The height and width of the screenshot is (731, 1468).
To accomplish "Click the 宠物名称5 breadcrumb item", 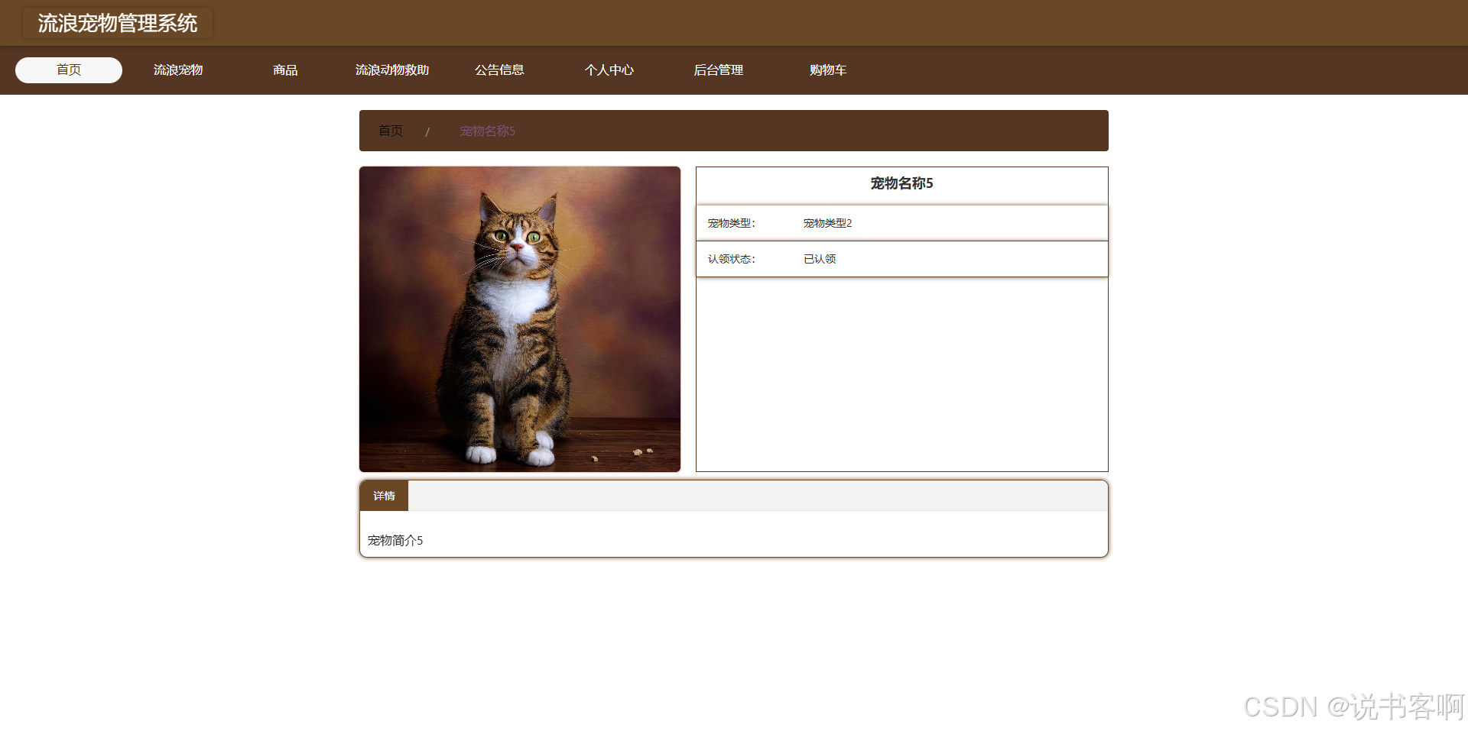I will 488,131.
